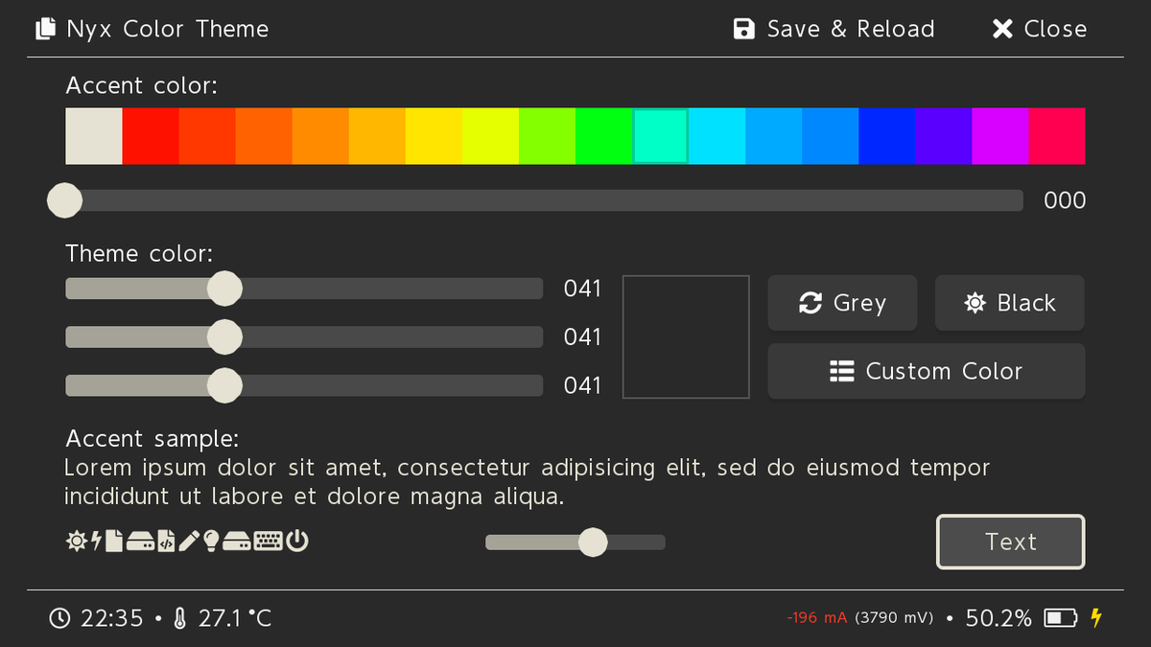Screen dimensions: 1151x647
Task: Click the lightbulb icon in accent sample icons
Action: (211, 541)
